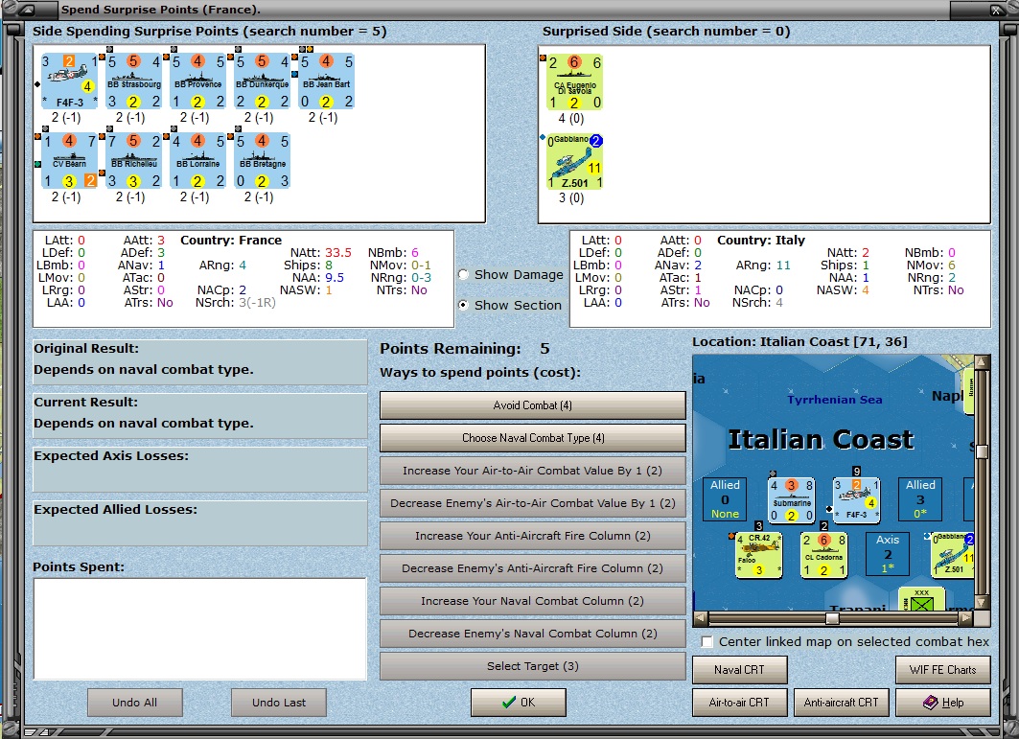Click the map scroll right arrow

[x=966, y=618]
